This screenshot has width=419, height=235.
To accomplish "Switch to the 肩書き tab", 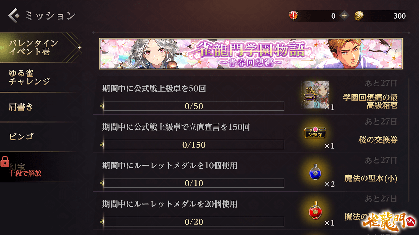I will (x=39, y=107).
